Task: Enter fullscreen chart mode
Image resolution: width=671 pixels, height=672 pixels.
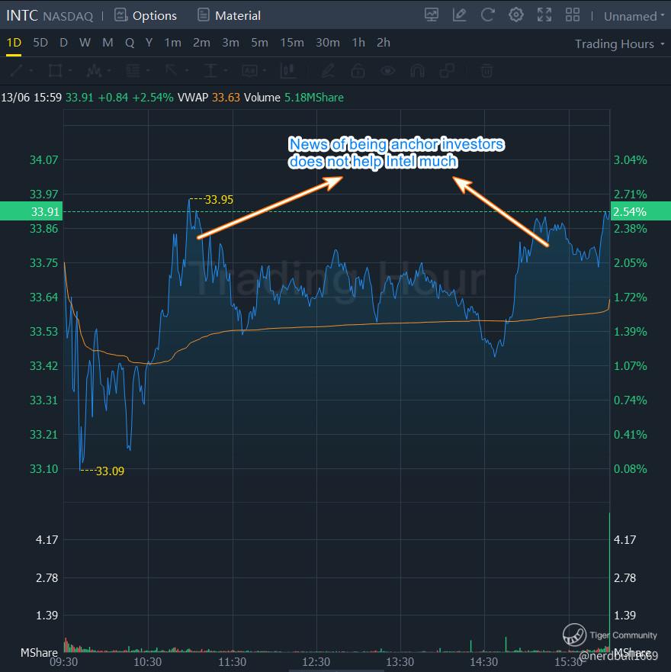Action: tap(544, 15)
